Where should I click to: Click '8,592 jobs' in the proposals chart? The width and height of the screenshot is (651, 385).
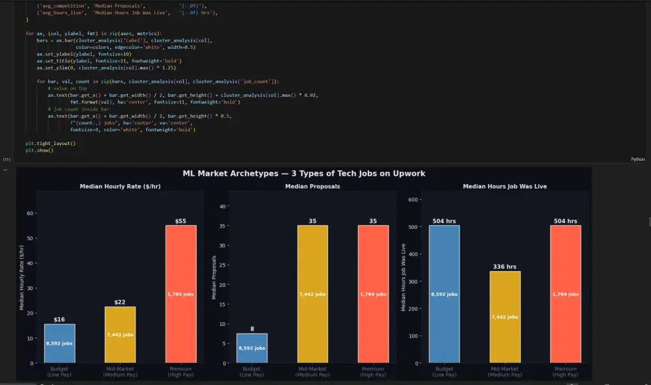click(x=252, y=348)
